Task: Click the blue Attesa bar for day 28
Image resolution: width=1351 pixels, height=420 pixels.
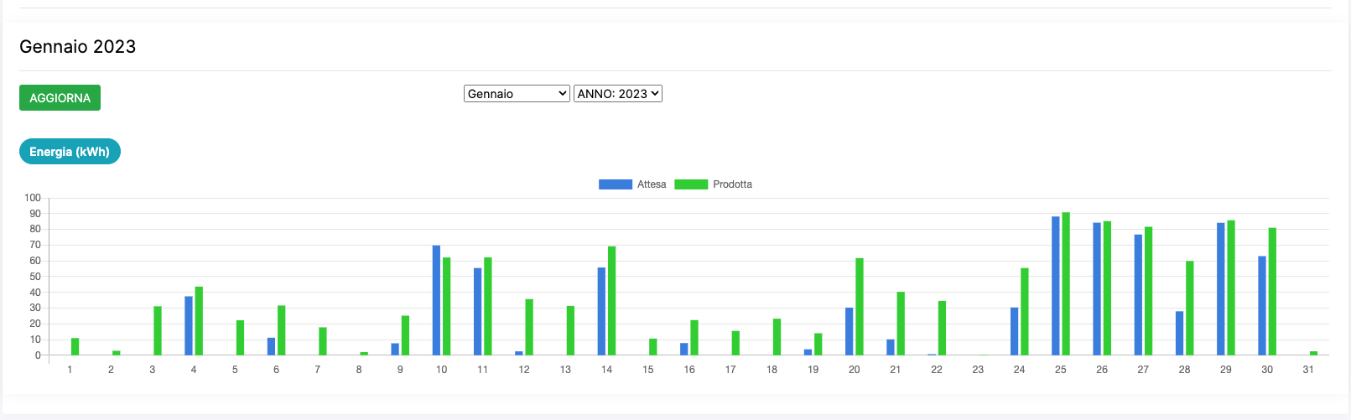Action: (1179, 333)
